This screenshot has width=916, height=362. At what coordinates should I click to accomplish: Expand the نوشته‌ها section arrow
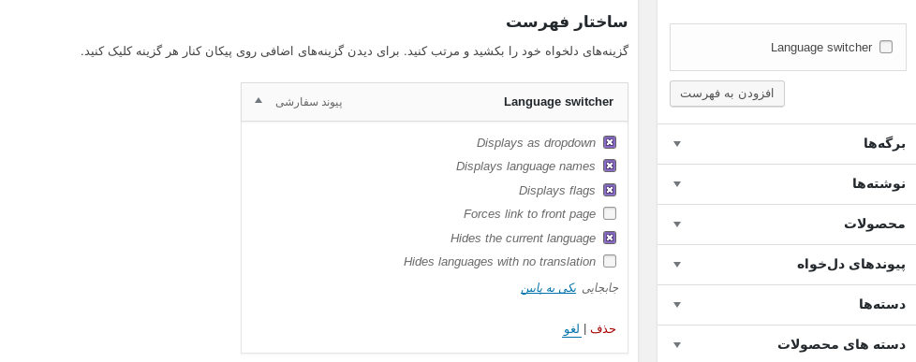(x=677, y=184)
